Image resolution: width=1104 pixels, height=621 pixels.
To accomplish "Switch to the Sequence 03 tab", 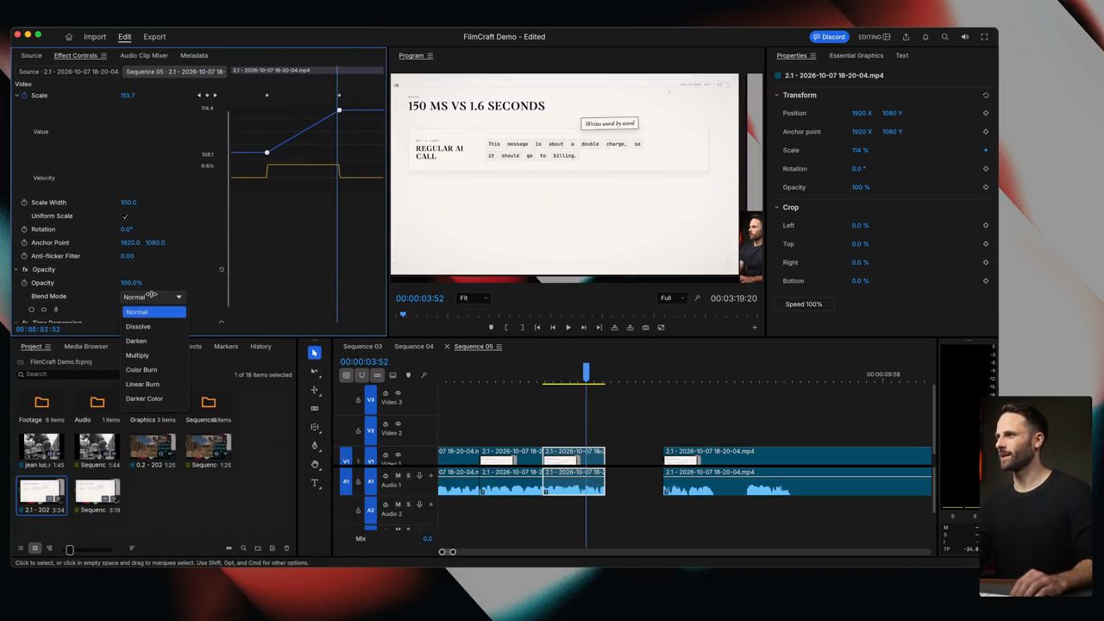I will tap(362, 347).
